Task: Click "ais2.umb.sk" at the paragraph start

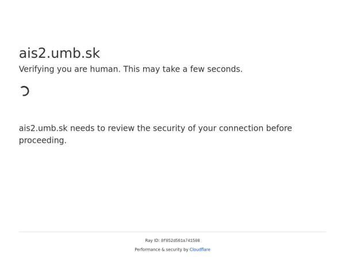Action: (43, 128)
